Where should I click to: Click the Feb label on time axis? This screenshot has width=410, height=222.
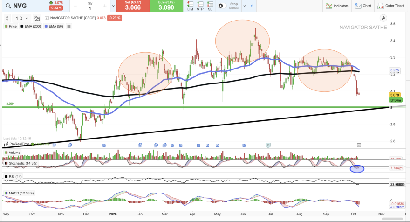[139, 214]
